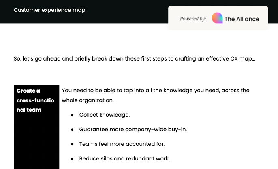This screenshot has height=169, width=278.
Task: Click The Alliance gradient logo icon
Action: (x=217, y=18)
